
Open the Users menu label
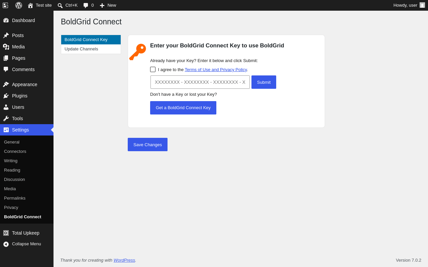tap(18, 107)
